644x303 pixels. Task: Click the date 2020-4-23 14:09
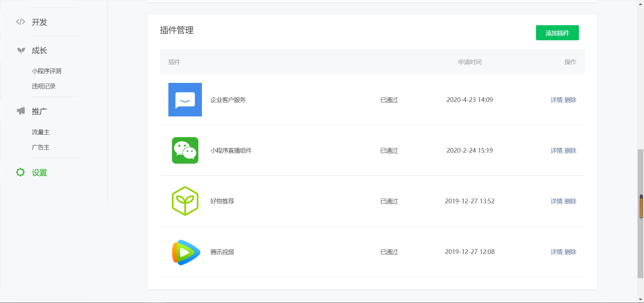pyautogui.click(x=470, y=100)
